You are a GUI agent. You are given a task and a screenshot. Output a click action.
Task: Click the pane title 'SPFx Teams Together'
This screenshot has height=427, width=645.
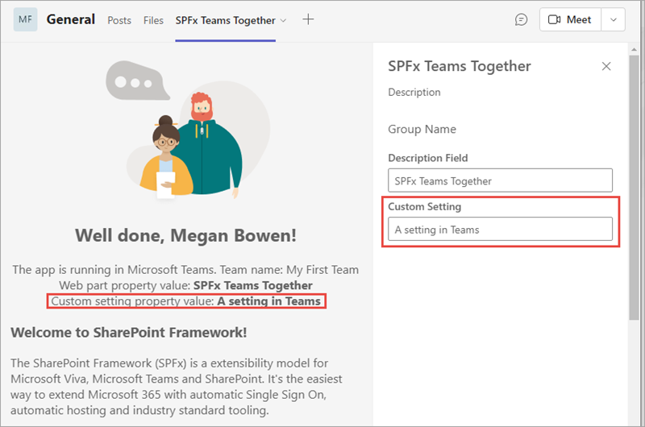pyautogui.click(x=460, y=66)
